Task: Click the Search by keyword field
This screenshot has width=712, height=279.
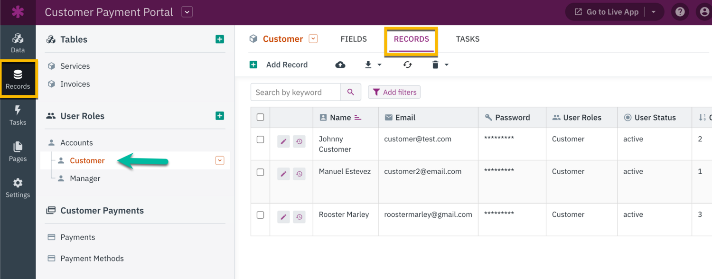Action: [x=295, y=93]
